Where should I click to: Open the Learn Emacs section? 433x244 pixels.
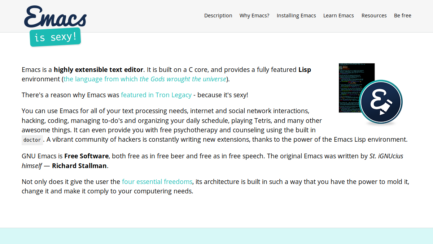point(338,16)
